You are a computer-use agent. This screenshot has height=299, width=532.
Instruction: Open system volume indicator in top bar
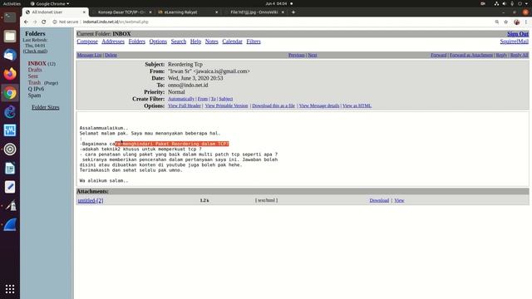pyautogui.click(x=505, y=3)
